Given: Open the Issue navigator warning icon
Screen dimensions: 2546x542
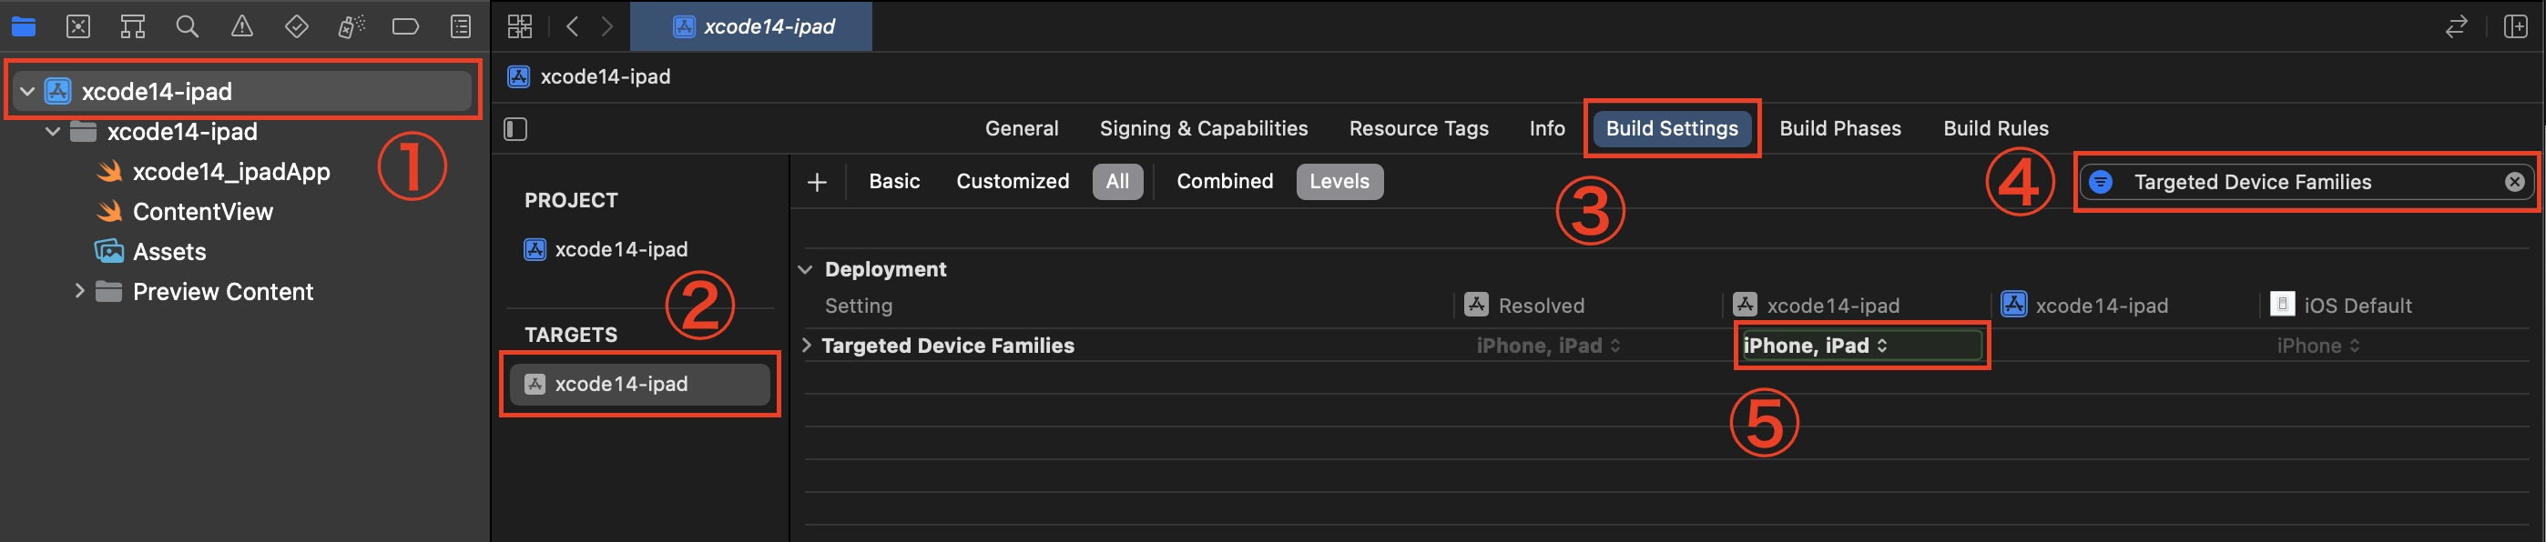Looking at the screenshot, I should 241,26.
